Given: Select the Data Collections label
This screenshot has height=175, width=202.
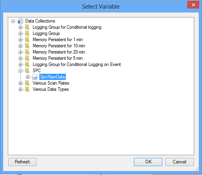Looking at the screenshot, I should coord(40,21).
